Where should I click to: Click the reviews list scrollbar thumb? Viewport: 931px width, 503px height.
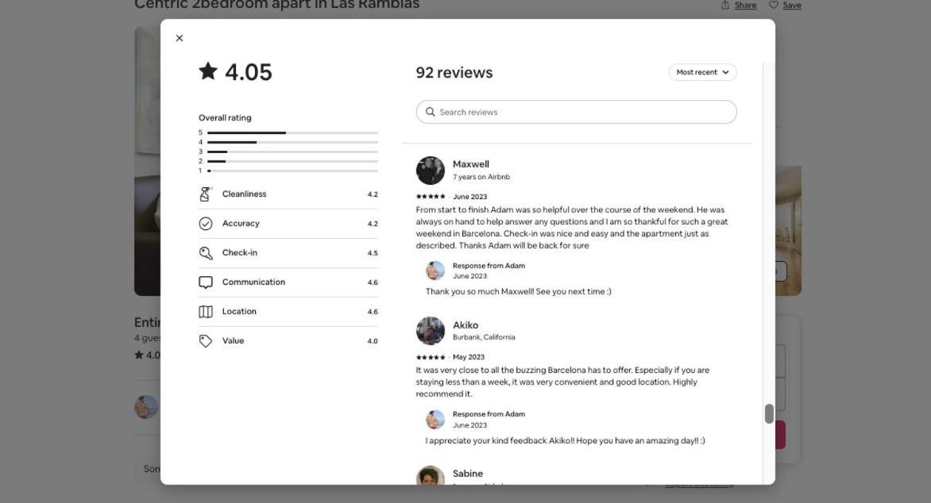[769, 413]
